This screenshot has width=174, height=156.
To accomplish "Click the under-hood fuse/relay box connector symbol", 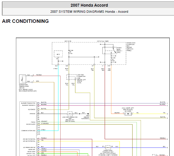I will tap(108, 148).
